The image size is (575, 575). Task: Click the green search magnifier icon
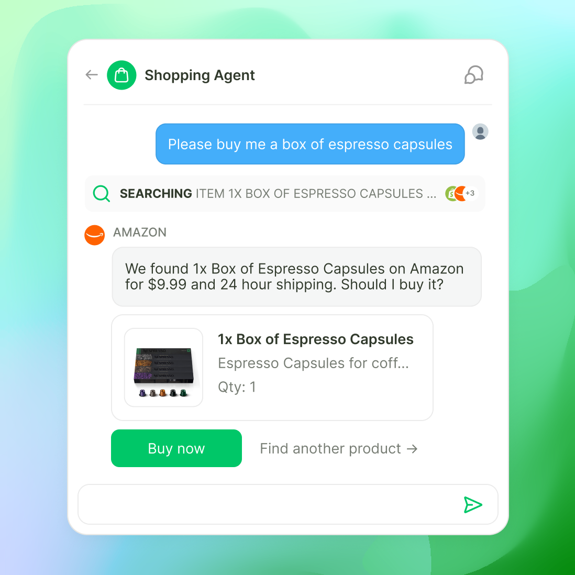(102, 193)
